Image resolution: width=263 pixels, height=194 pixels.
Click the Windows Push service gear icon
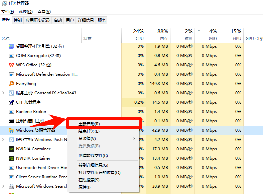pyautogui.click(x=11, y=140)
